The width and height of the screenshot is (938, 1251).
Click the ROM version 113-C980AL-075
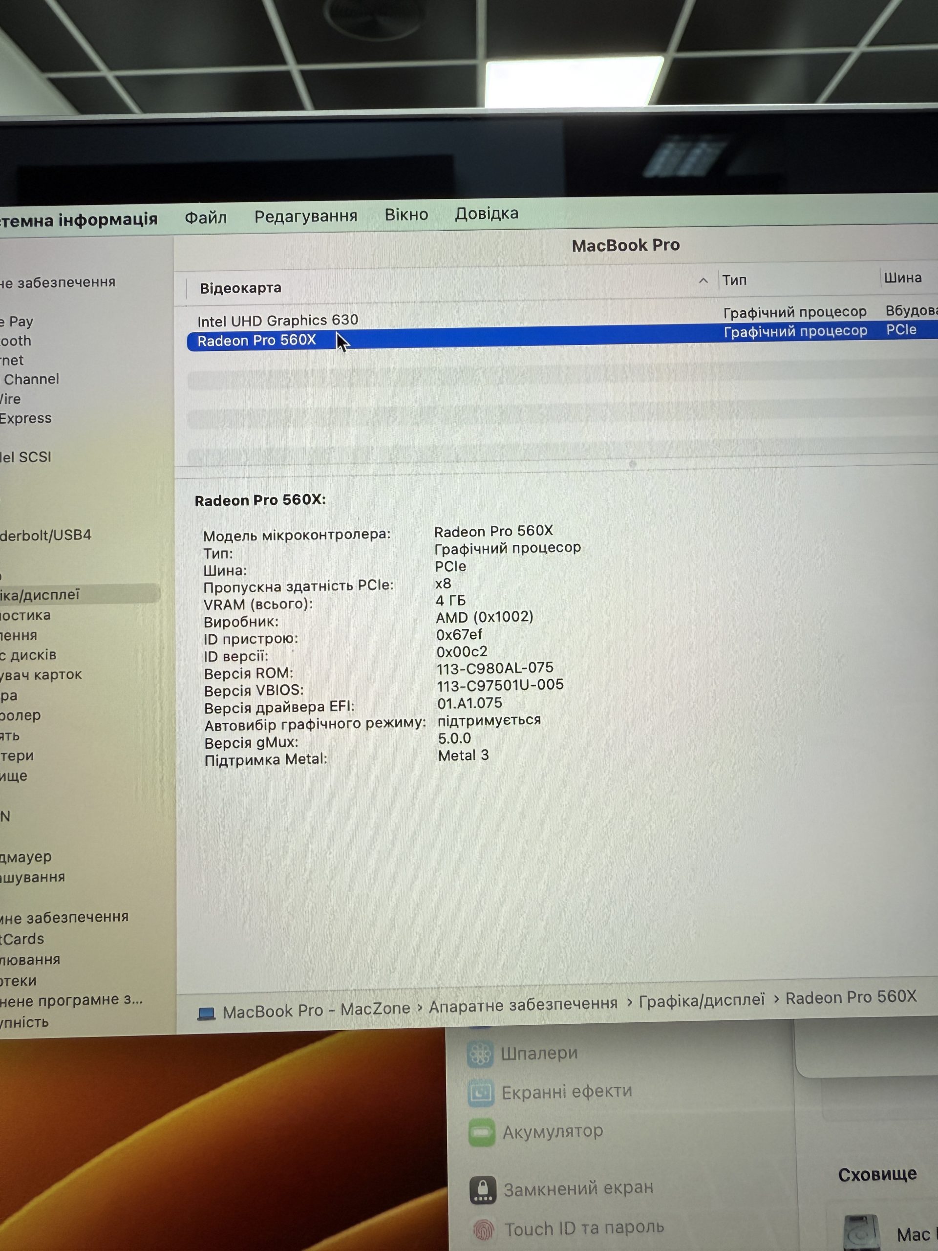(x=495, y=668)
